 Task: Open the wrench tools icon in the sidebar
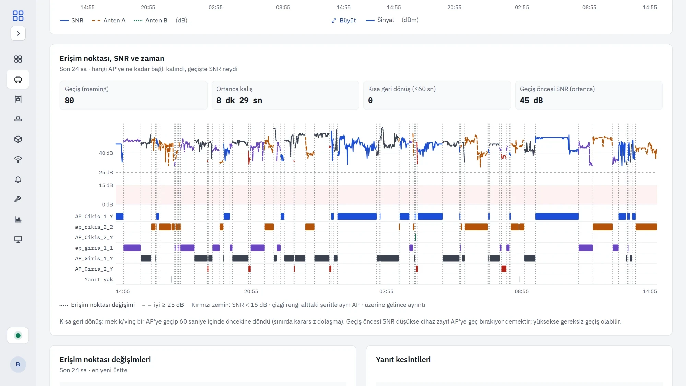click(18, 199)
